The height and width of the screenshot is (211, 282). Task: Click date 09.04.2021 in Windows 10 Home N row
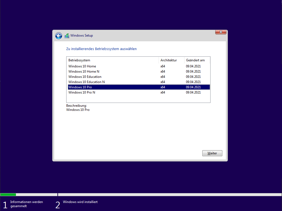(x=193, y=72)
